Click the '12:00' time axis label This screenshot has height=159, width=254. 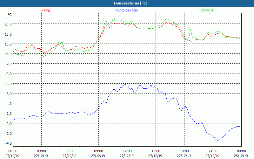coord(127,151)
